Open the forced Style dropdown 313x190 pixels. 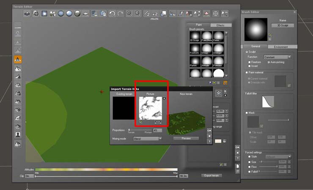(278, 157)
